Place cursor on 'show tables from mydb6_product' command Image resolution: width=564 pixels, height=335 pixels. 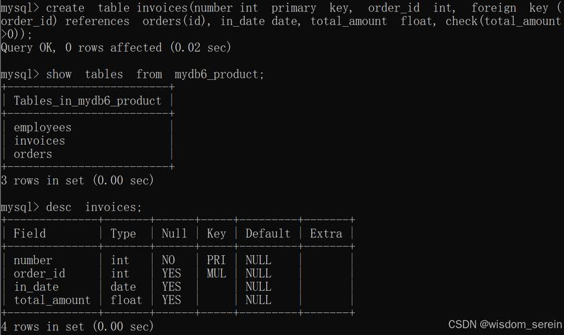tap(155, 74)
